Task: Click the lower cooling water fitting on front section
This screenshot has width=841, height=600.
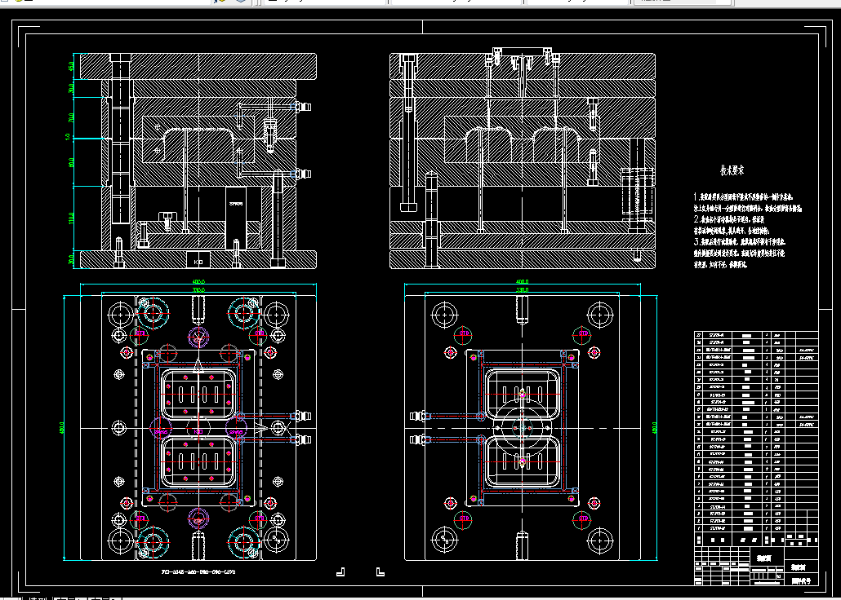Action: [303, 174]
